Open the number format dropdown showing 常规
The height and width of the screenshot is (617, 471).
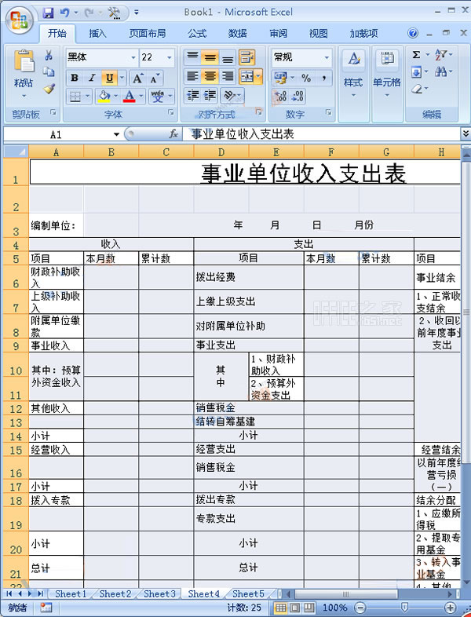[326, 57]
